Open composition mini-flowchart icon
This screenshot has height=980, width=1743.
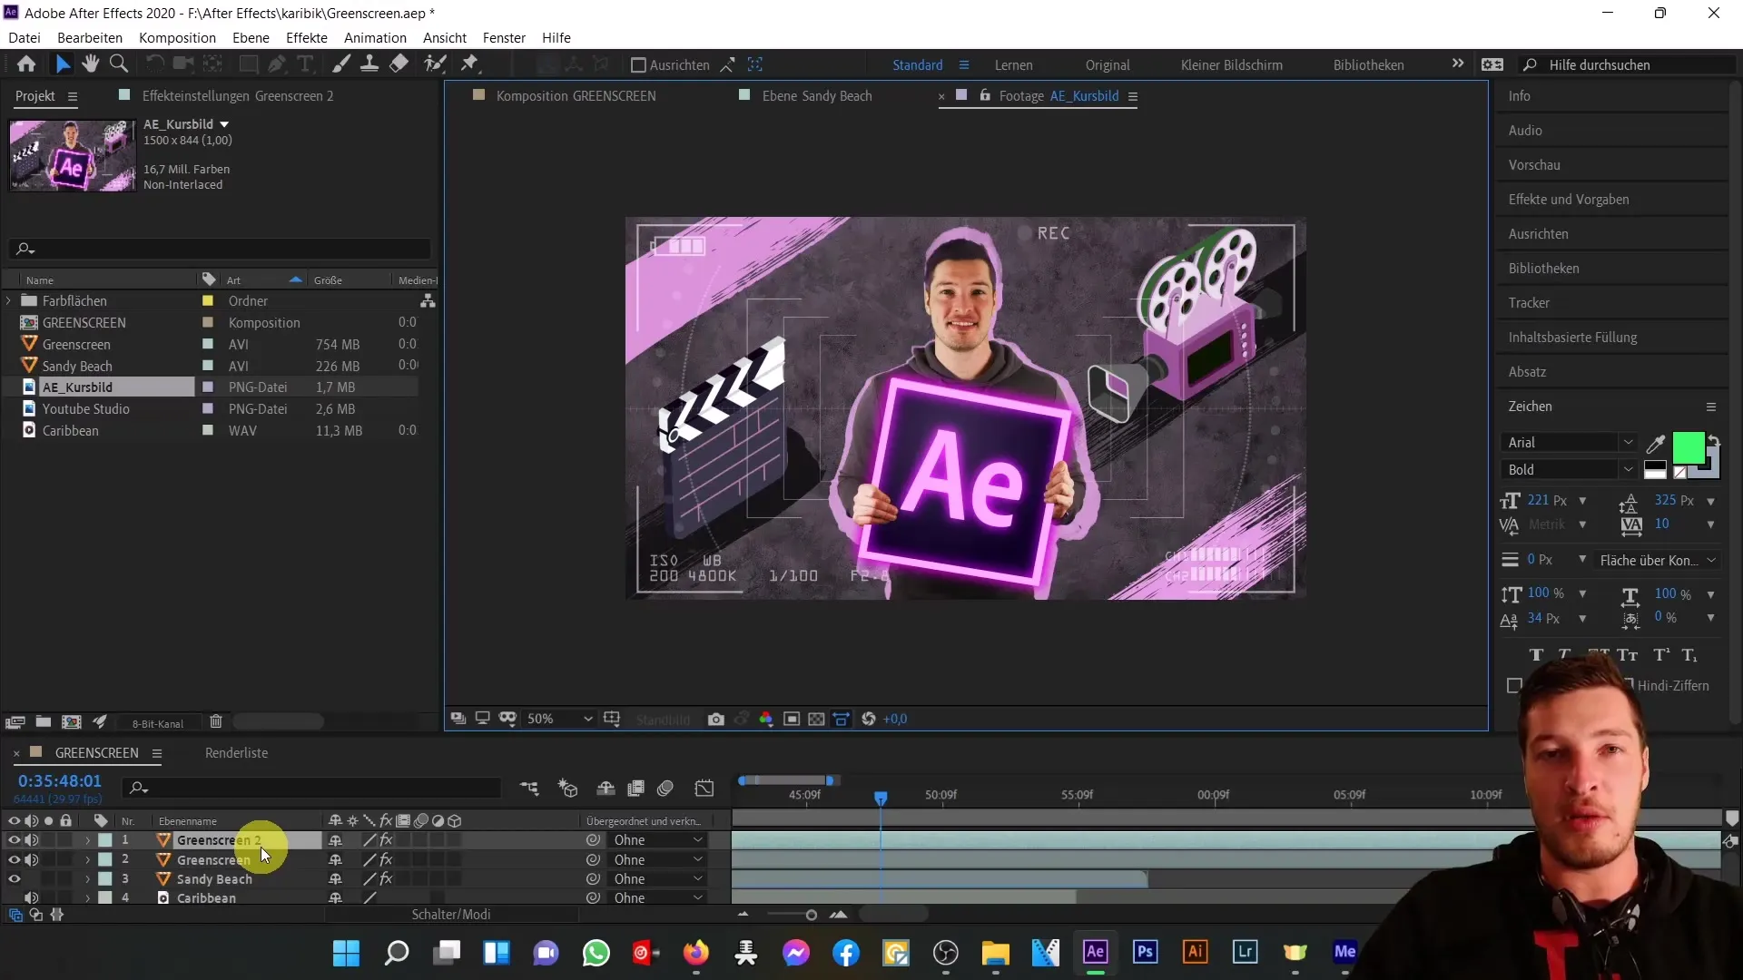click(529, 789)
